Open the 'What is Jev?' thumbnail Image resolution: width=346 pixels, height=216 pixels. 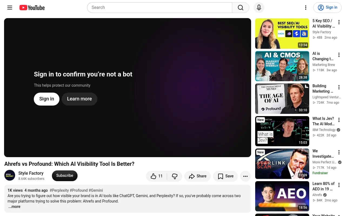coord(282,131)
